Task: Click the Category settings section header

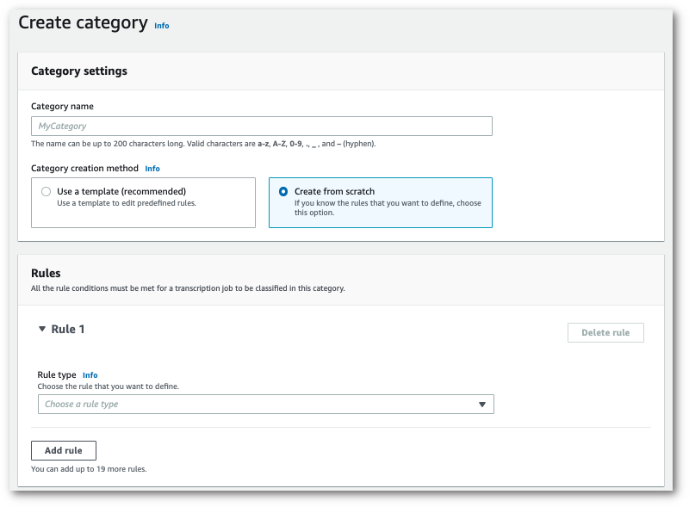Action: [78, 71]
